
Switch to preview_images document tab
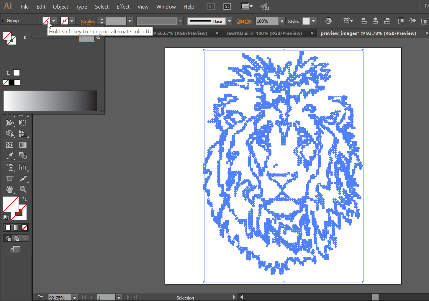[x=369, y=33]
